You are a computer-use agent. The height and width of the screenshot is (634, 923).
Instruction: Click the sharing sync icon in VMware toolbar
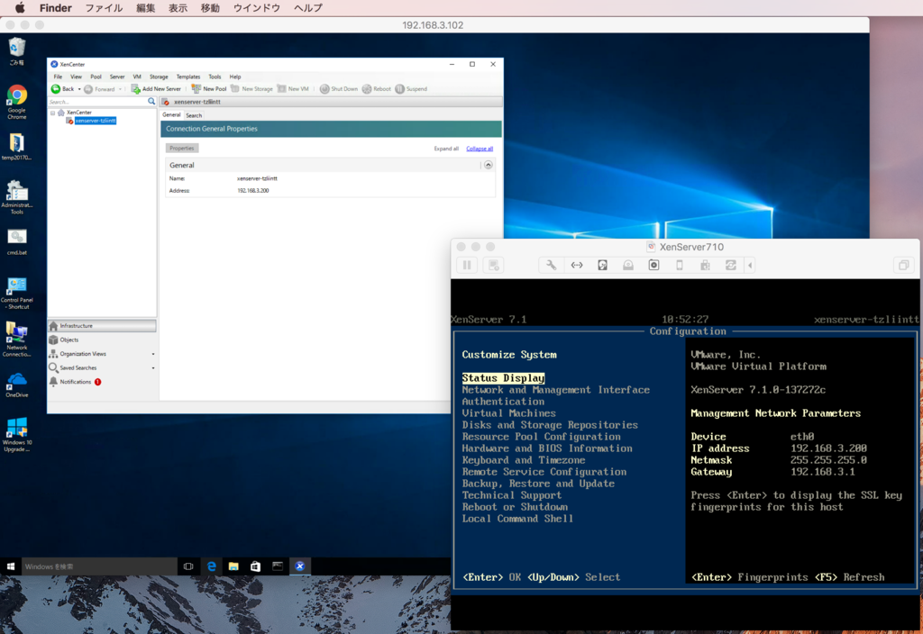tap(730, 266)
